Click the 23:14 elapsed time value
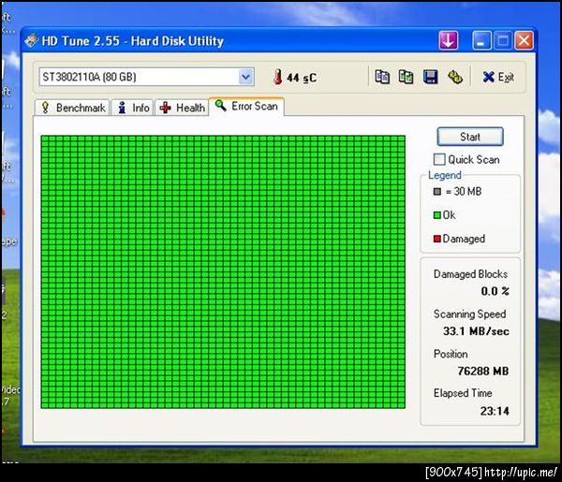This screenshot has width=562, height=482. (x=495, y=411)
